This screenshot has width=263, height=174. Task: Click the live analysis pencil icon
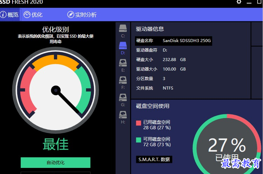[x=70, y=15]
